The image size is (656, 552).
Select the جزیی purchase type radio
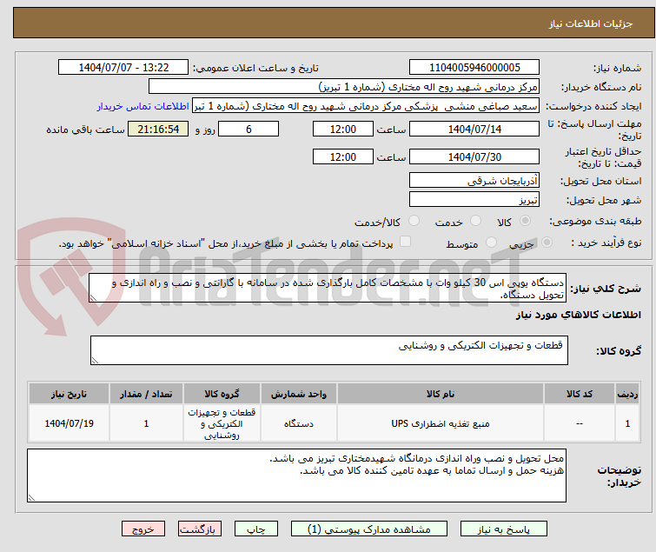point(547,243)
